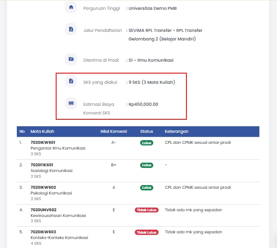Click the Lulus badge for Sosiologi Komunikasi
Screen dimensions: 277x248
tap(146, 165)
